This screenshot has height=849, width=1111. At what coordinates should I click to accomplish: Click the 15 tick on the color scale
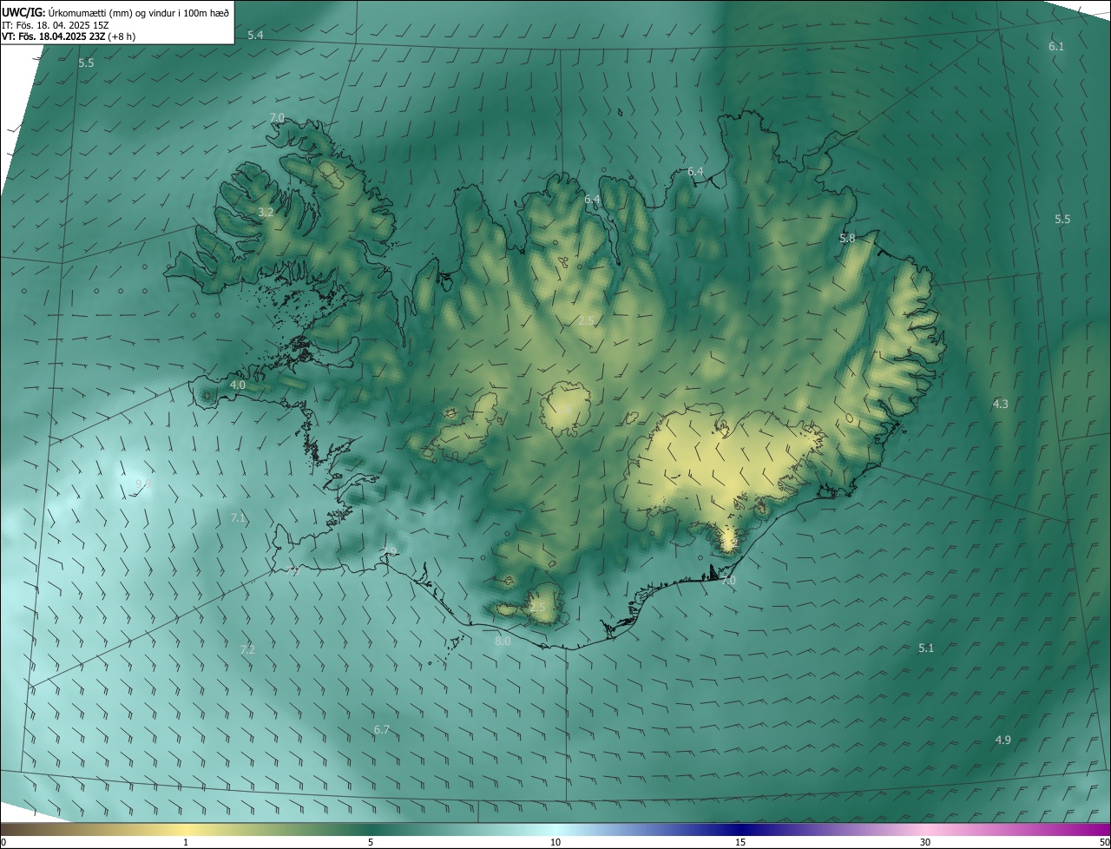(x=740, y=842)
